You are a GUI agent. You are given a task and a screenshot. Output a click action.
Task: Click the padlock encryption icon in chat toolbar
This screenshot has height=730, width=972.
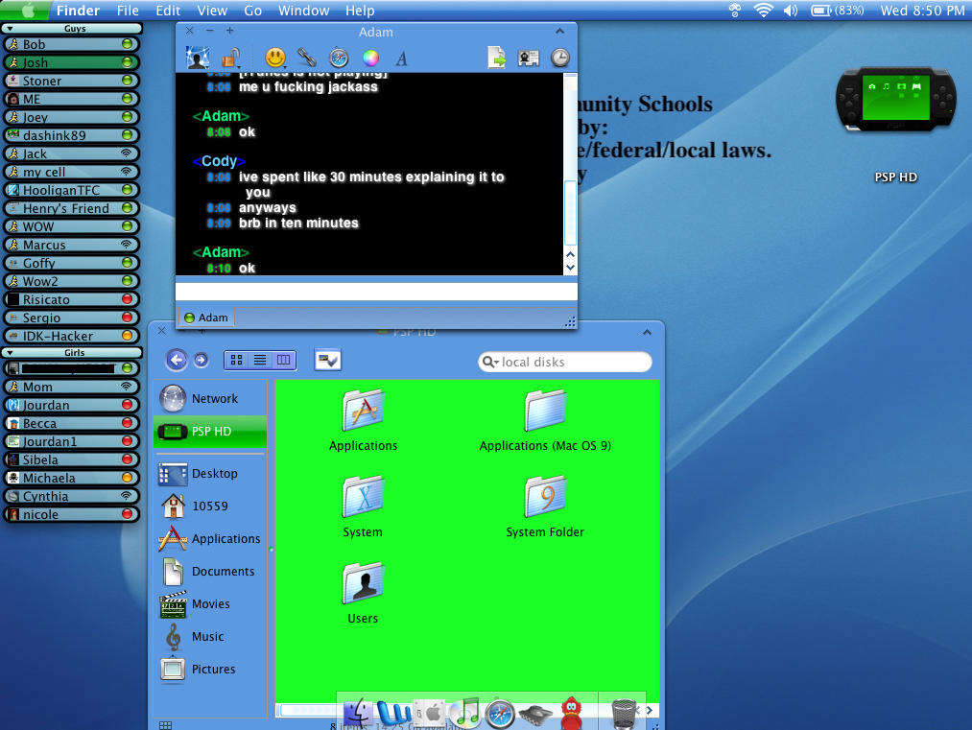point(231,59)
